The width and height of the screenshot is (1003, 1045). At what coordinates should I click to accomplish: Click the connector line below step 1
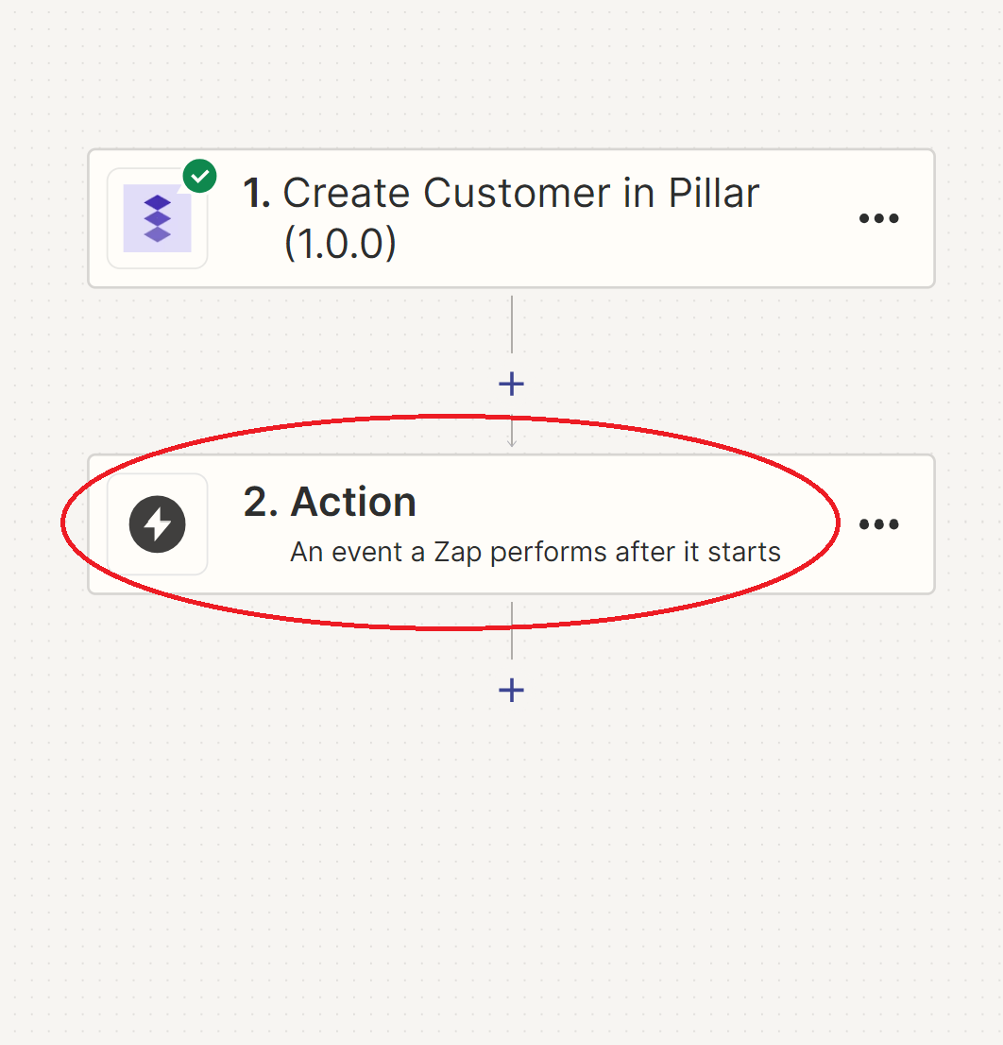[x=512, y=325]
